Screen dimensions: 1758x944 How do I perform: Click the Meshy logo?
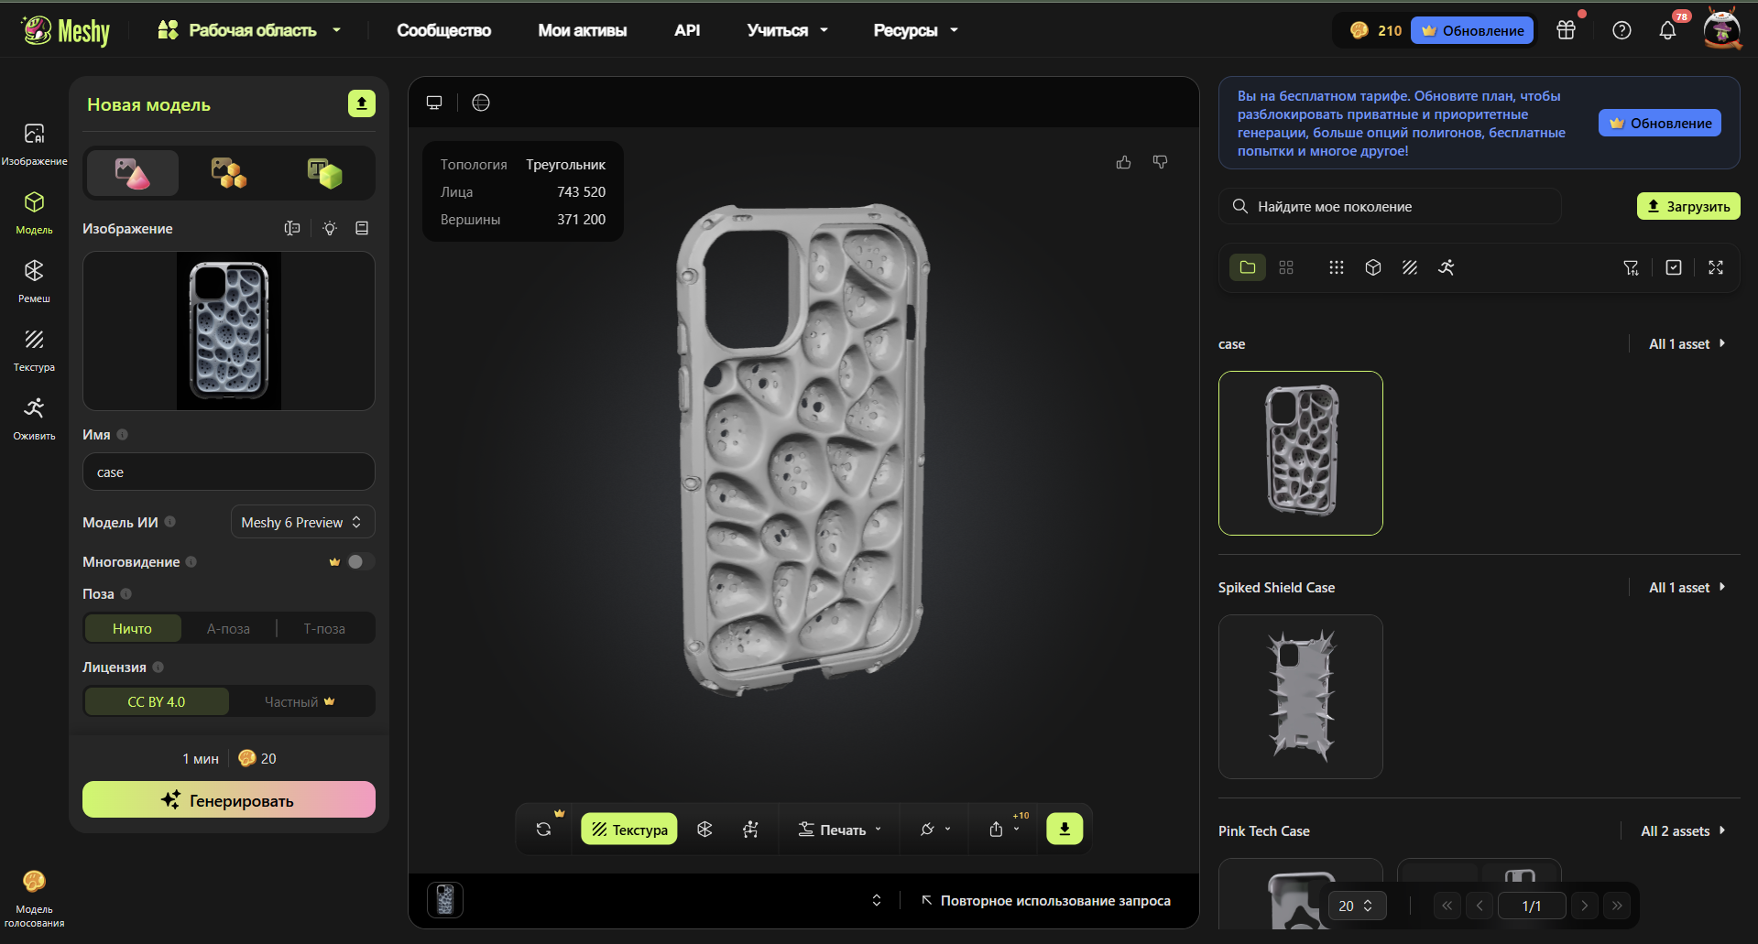(65, 30)
